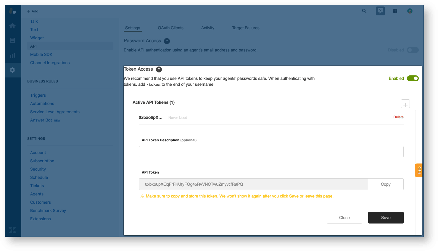This screenshot has height=251, width=438.
Task: Open the Views tickets icon in sidebar
Action: (12, 41)
